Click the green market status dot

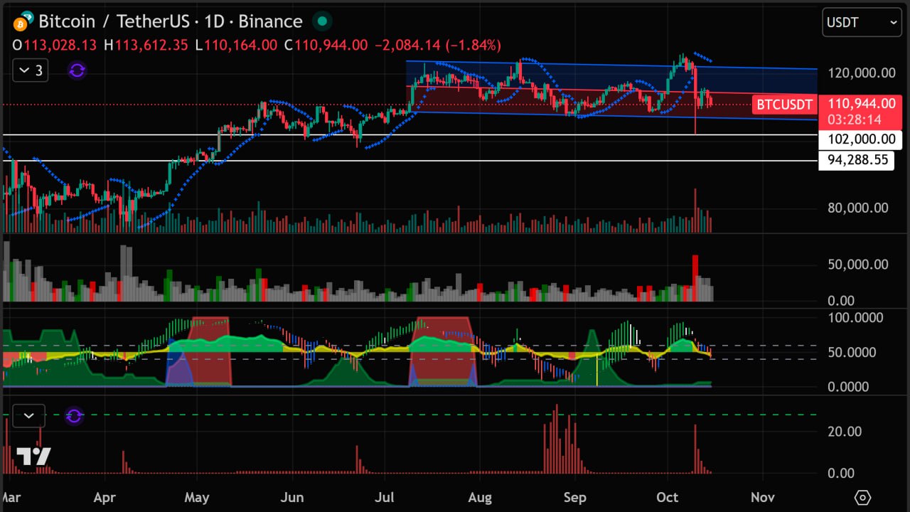(322, 21)
